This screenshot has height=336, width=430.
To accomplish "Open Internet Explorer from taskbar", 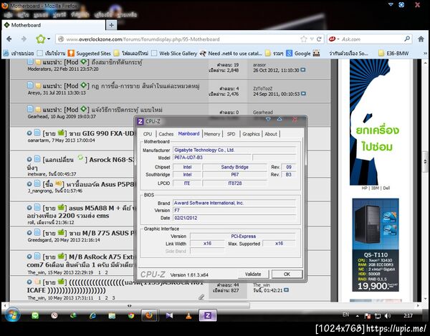I will click(x=92, y=316).
